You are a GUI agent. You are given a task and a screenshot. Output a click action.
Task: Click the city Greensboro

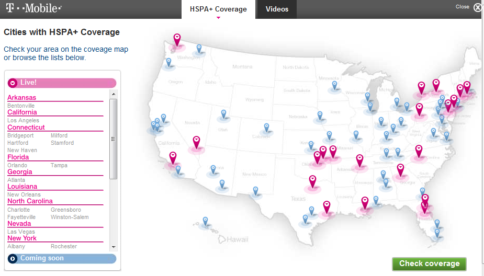(x=66, y=210)
